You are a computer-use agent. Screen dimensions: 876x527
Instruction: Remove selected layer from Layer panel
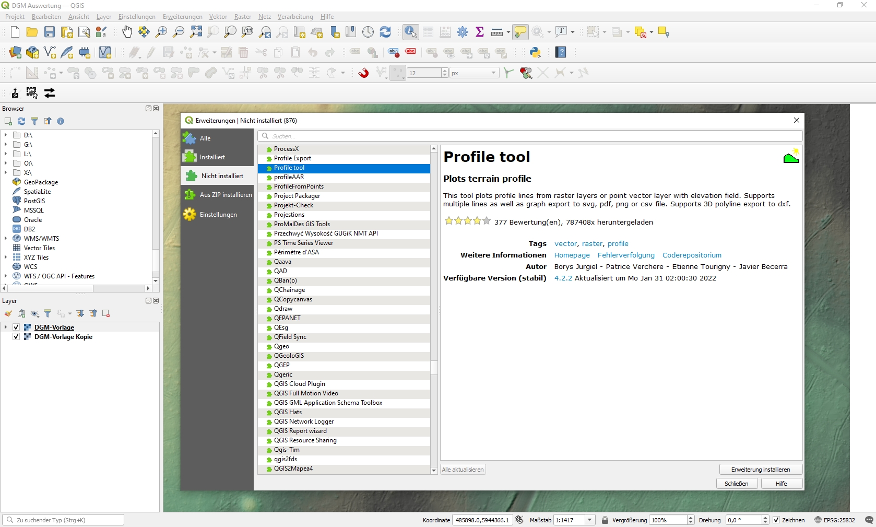(106, 313)
